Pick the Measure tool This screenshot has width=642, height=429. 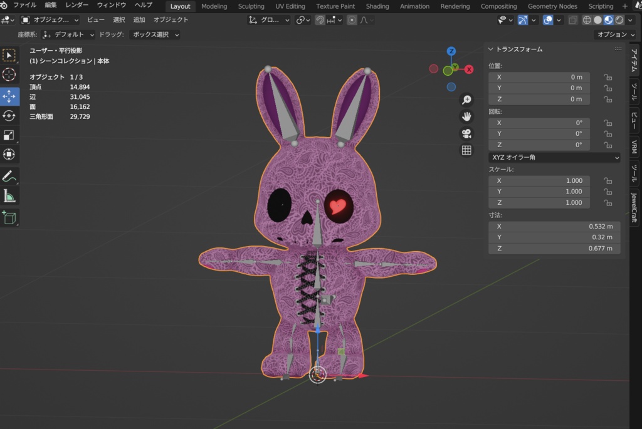pyautogui.click(x=9, y=196)
